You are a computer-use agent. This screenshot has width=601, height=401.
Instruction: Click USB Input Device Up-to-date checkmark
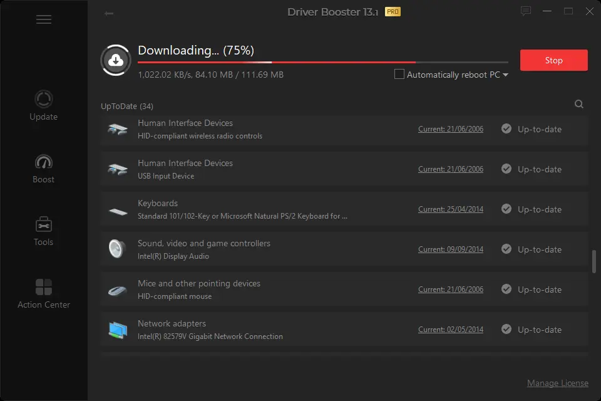[x=506, y=169]
